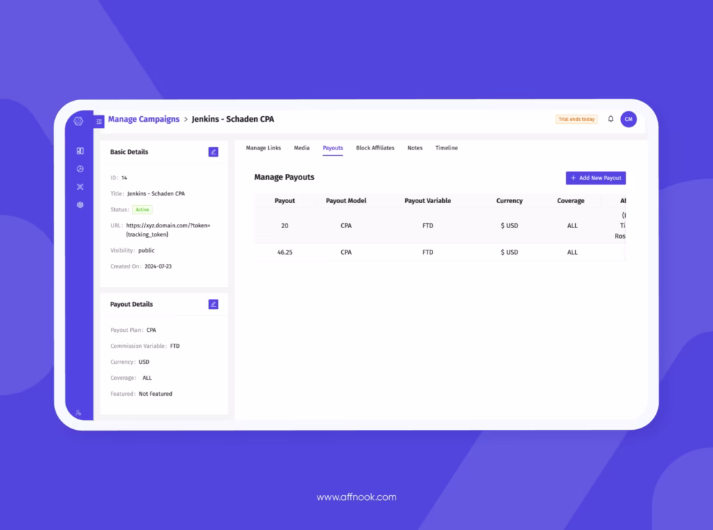Edit Payout Details with the pencil icon
Viewport: 713px width, 530px height.
213,304
